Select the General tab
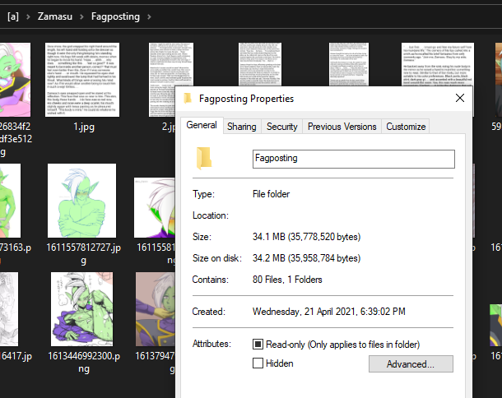Screen dimensions: 502x398 tap(202, 125)
